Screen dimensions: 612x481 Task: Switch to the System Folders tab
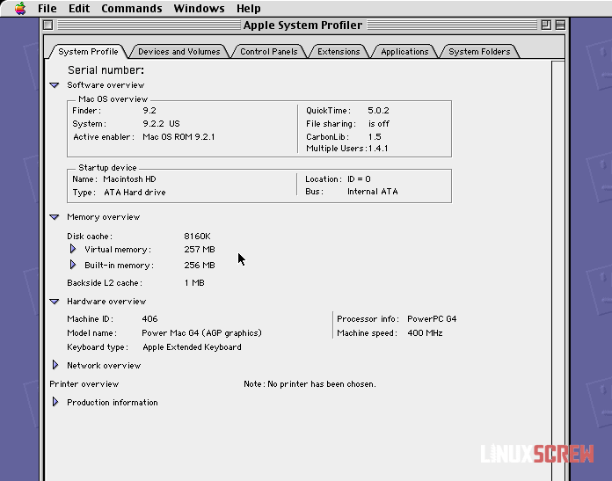pos(479,52)
